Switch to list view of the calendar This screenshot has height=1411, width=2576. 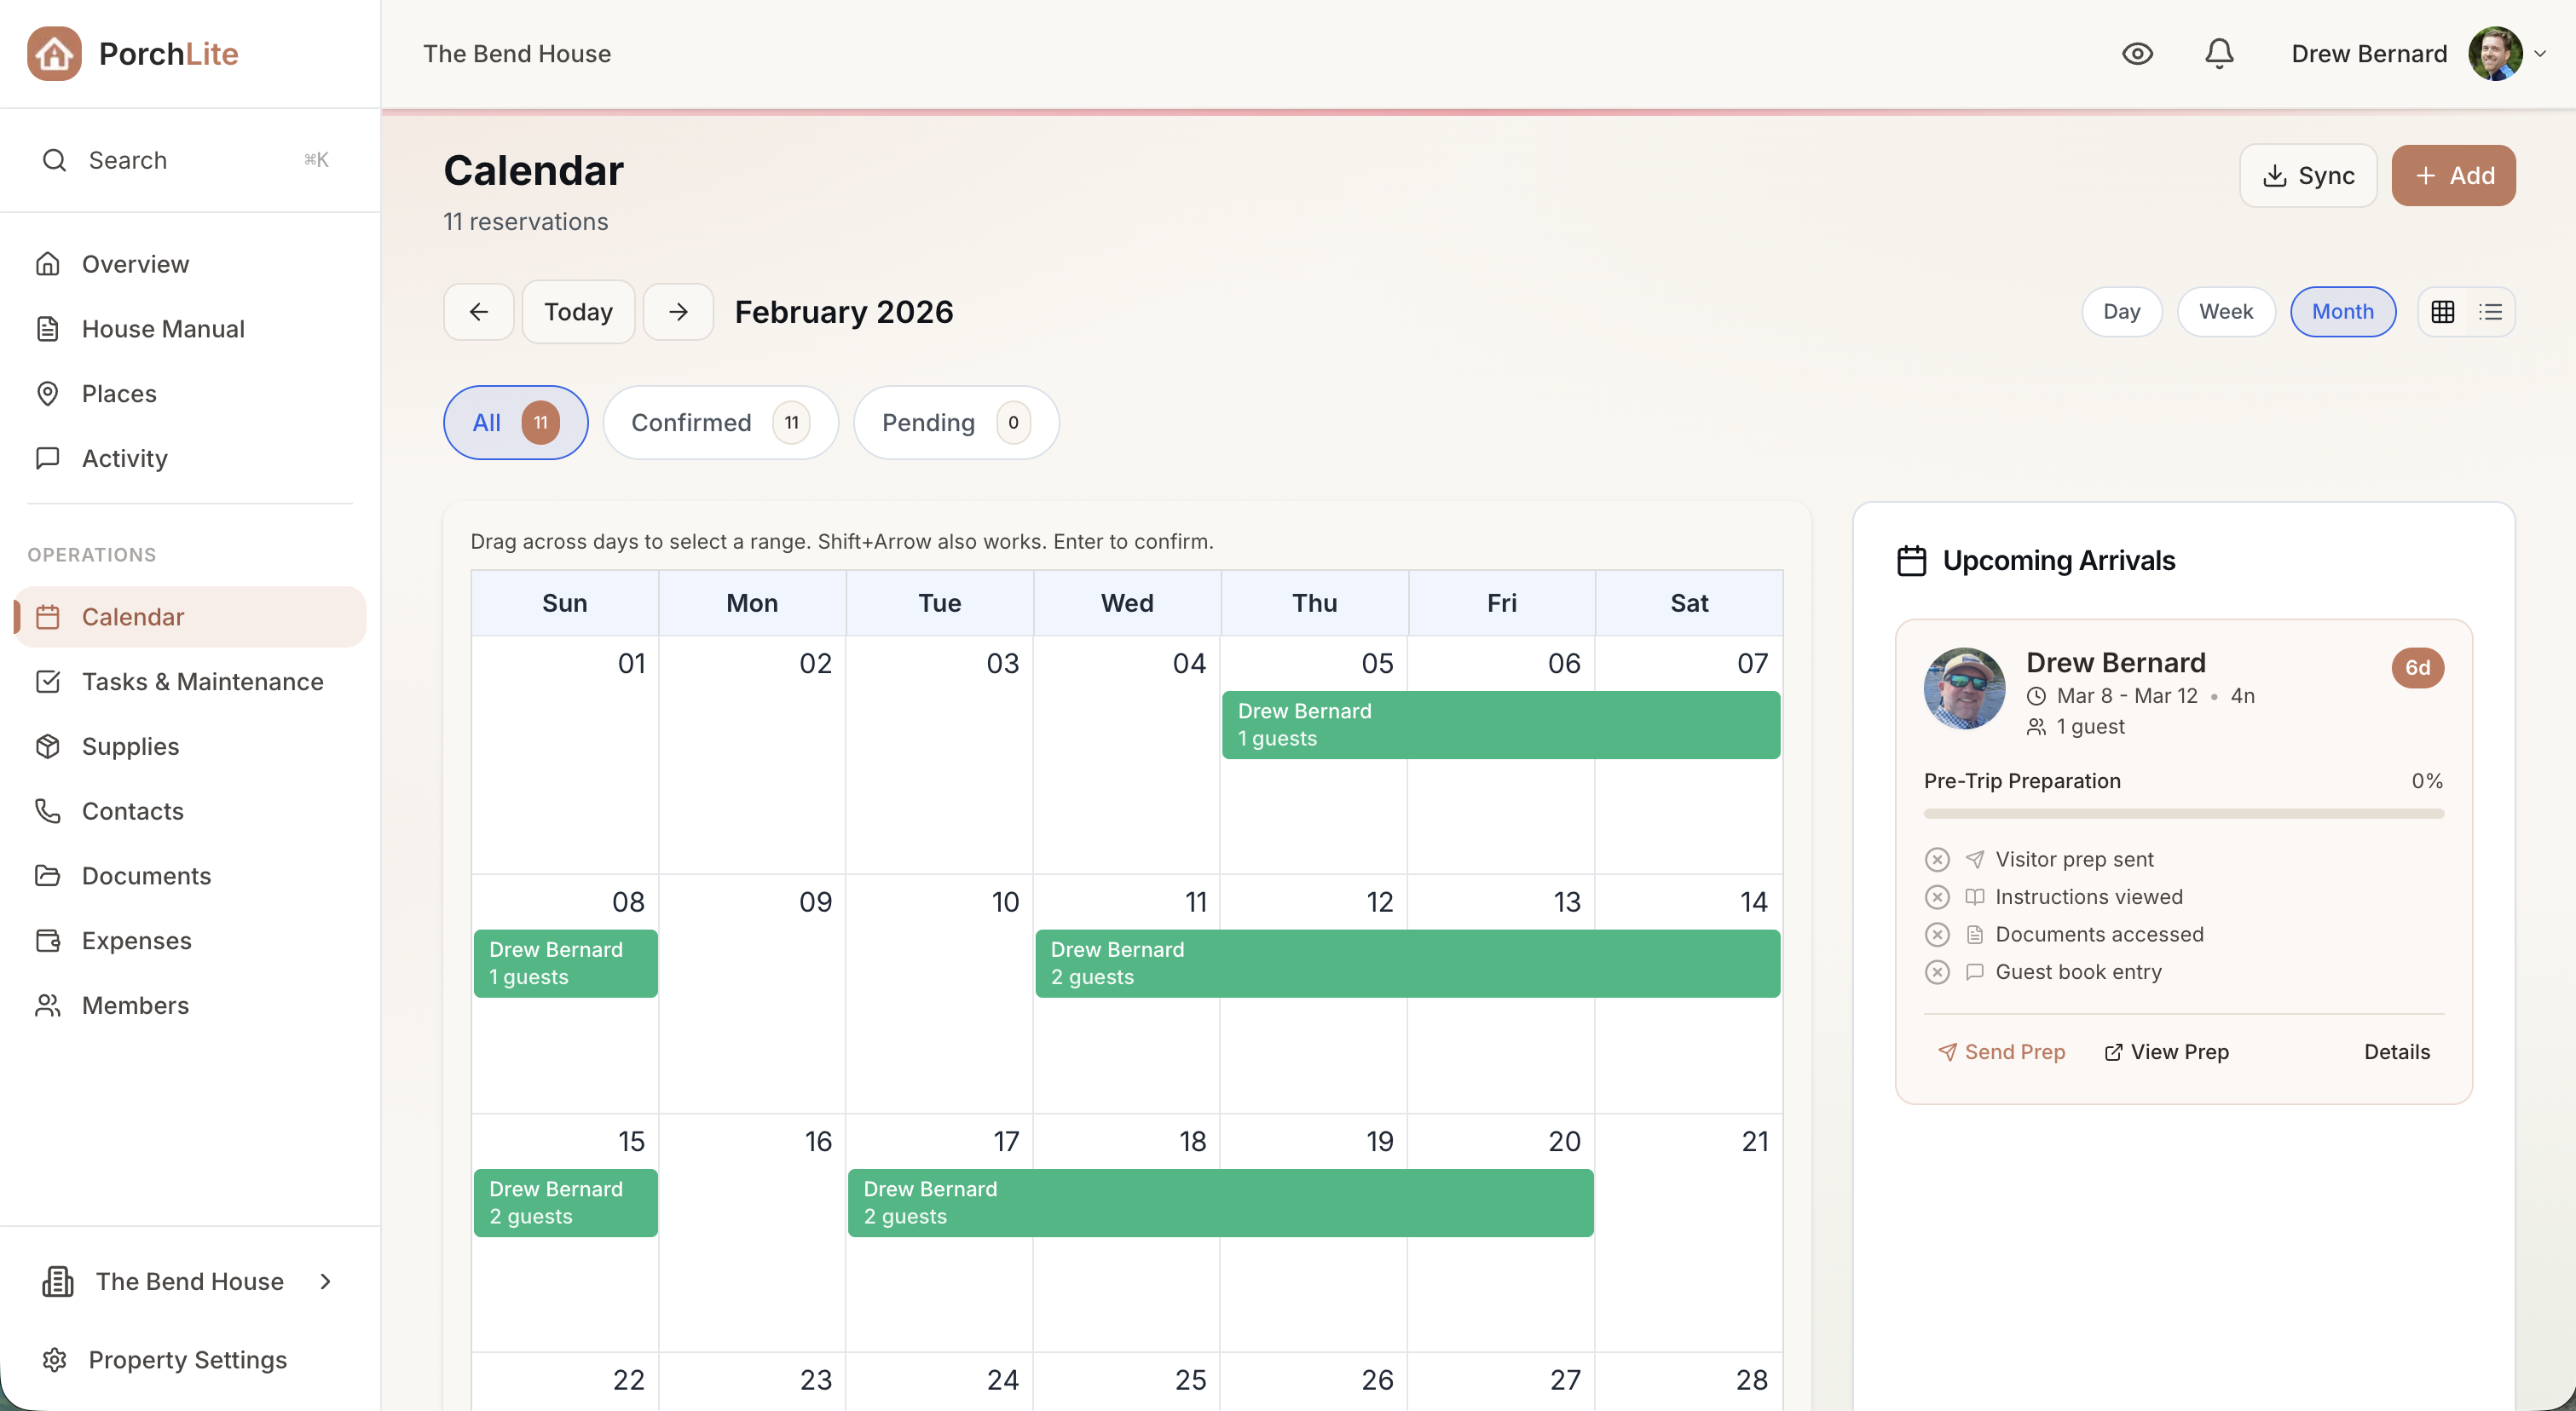[x=2492, y=311]
